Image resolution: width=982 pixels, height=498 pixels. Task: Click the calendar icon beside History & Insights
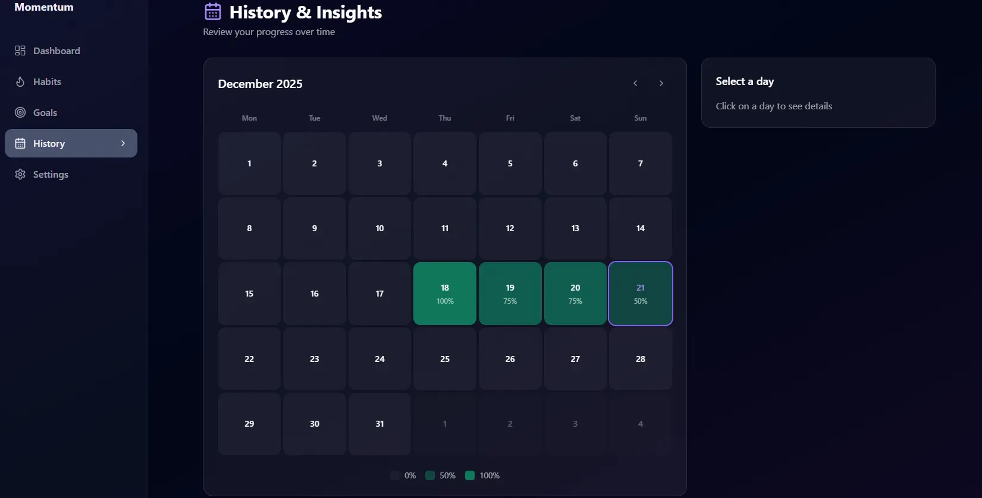point(213,12)
